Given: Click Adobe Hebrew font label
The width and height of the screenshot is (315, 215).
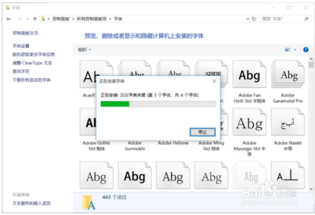Looking at the screenshot, I should click(x=173, y=143).
